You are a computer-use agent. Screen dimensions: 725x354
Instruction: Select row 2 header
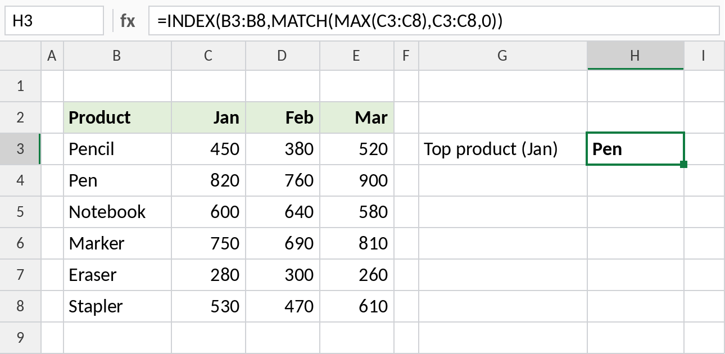pyautogui.click(x=21, y=117)
